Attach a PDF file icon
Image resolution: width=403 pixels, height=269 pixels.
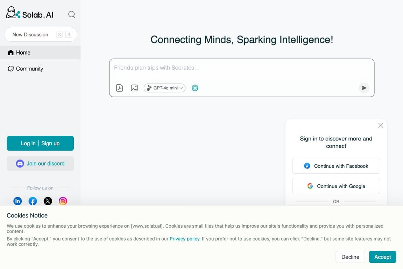point(120,88)
